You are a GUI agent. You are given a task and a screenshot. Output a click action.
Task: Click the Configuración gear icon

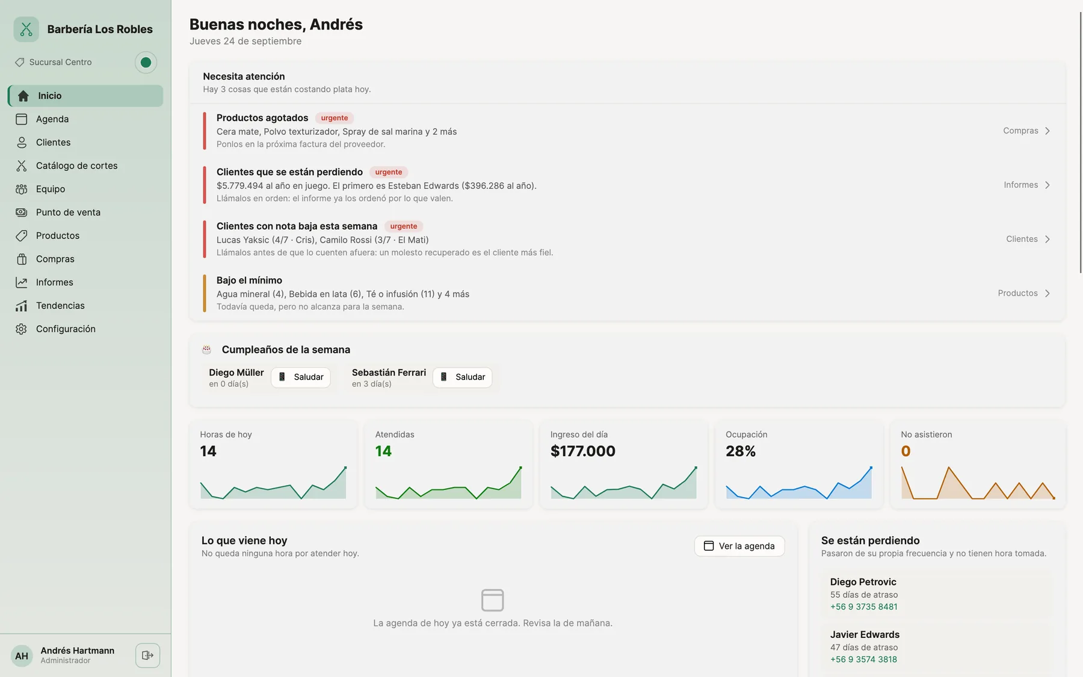click(x=22, y=329)
